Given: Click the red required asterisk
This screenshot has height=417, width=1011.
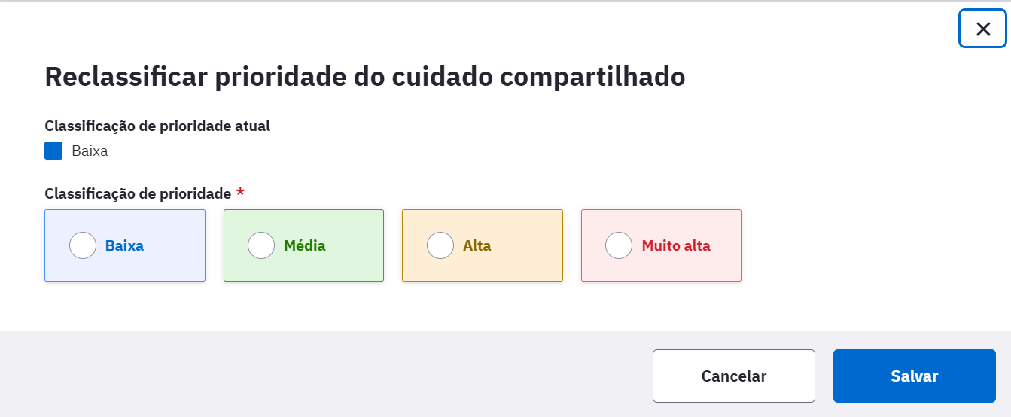Looking at the screenshot, I should pos(240,193).
